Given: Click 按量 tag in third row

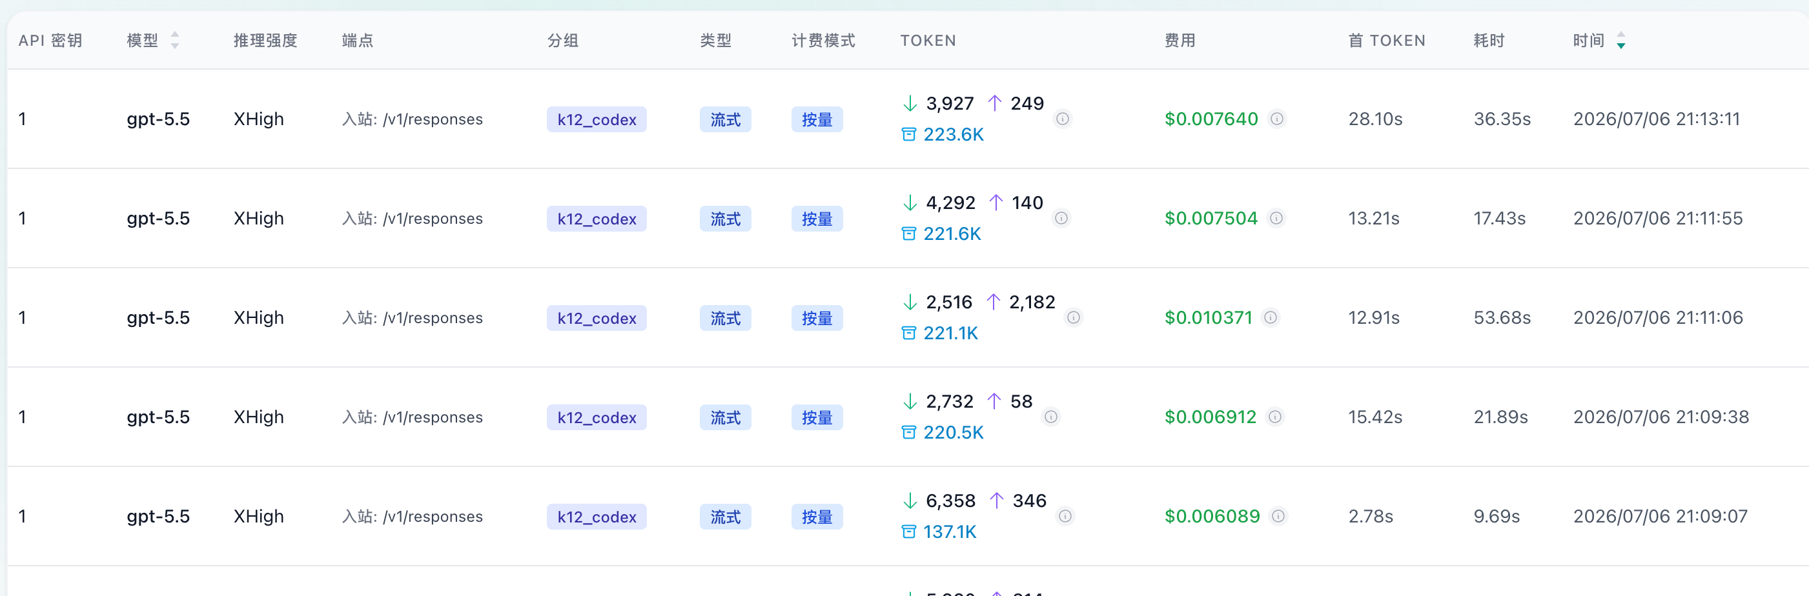Looking at the screenshot, I should click(817, 318).
